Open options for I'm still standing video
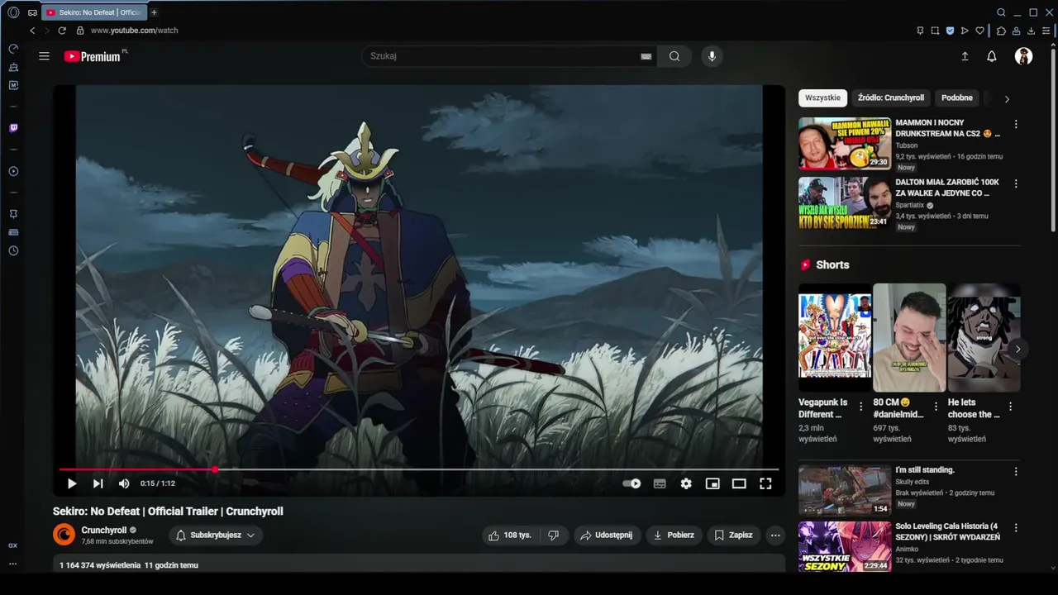Viewport: 1058px width, 595px height. (1016, 471)
